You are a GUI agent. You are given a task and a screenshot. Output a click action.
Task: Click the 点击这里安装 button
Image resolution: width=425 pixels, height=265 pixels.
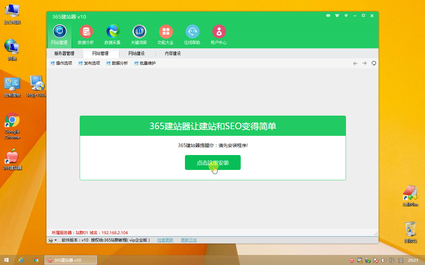coord(213,163)
